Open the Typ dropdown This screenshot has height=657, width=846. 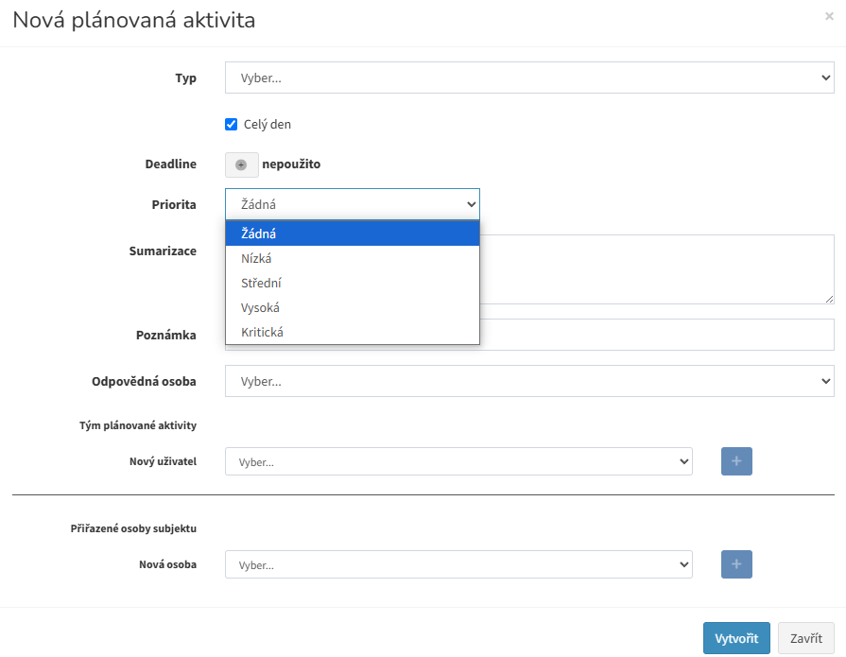pyautogui.click(x=529, y=78)
